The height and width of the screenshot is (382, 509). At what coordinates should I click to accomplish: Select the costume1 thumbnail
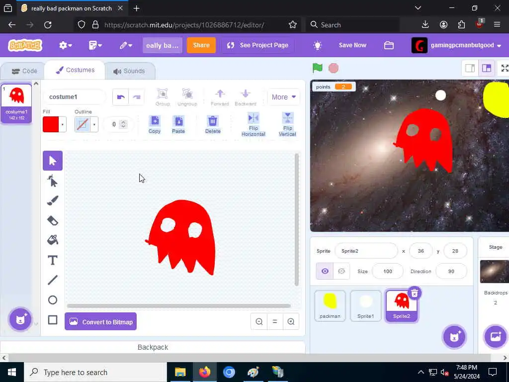click(x=16, y=103)
